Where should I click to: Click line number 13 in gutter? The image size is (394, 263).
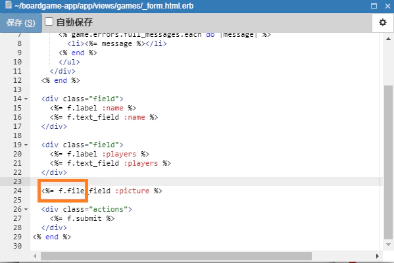pyautogui.click(x=17, y=89)
